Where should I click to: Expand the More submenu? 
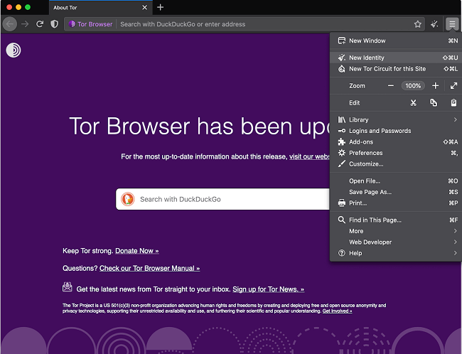click(x=396, y=231)
